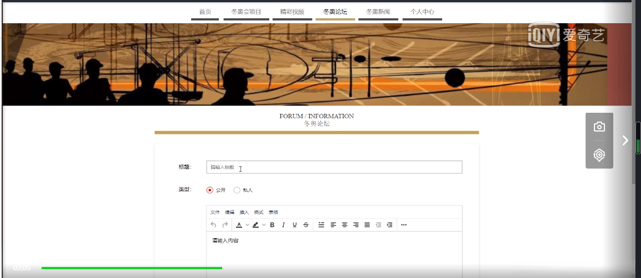Click the 标题 title input field
This screenshot has width=641, height=278.
coord(335,167)
